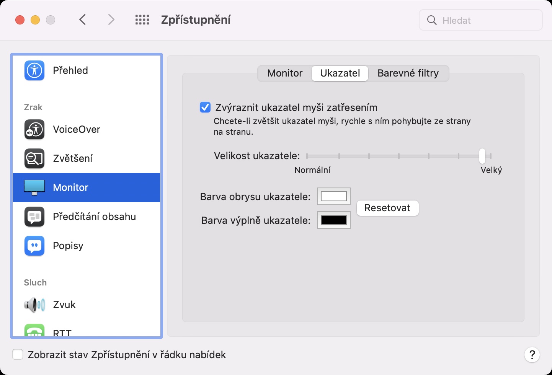This screenshot has width=552, height=375.
Task: Open Zvuk speaker icon in sidebar
Action: [x=34, y=305]
